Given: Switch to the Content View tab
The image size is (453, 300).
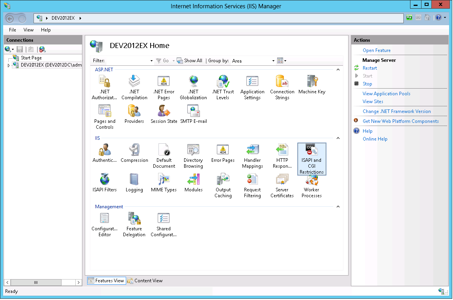Looking at the screenshot, I should 145,281.
